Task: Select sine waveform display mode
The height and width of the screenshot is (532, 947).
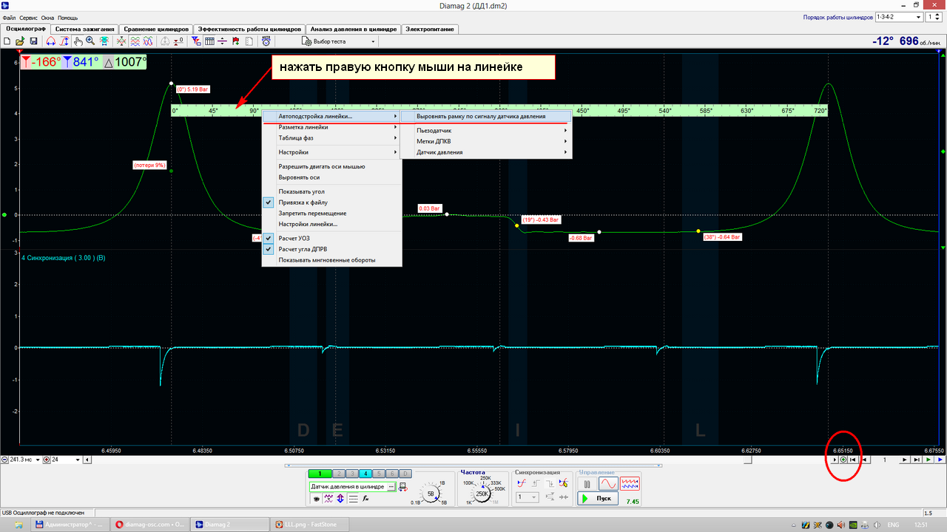Action: tap(608, 483)
